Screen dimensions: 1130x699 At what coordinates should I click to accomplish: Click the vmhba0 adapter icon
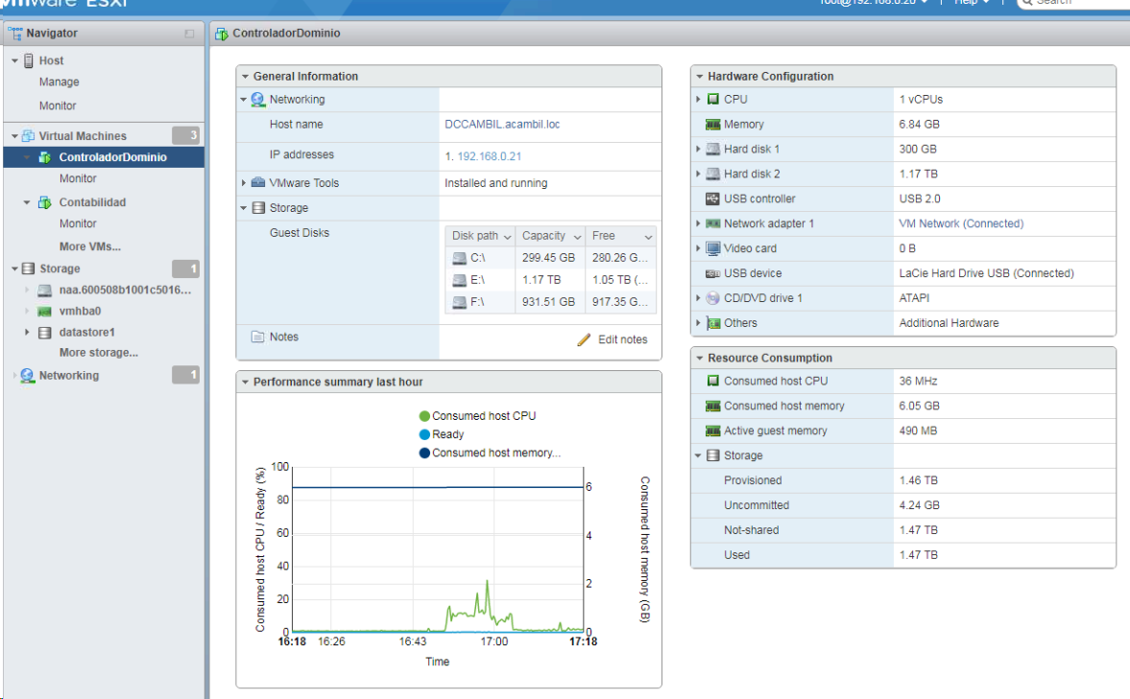(x=44, y=312)
